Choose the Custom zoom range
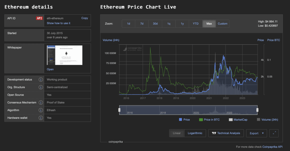 click(223, 24)
